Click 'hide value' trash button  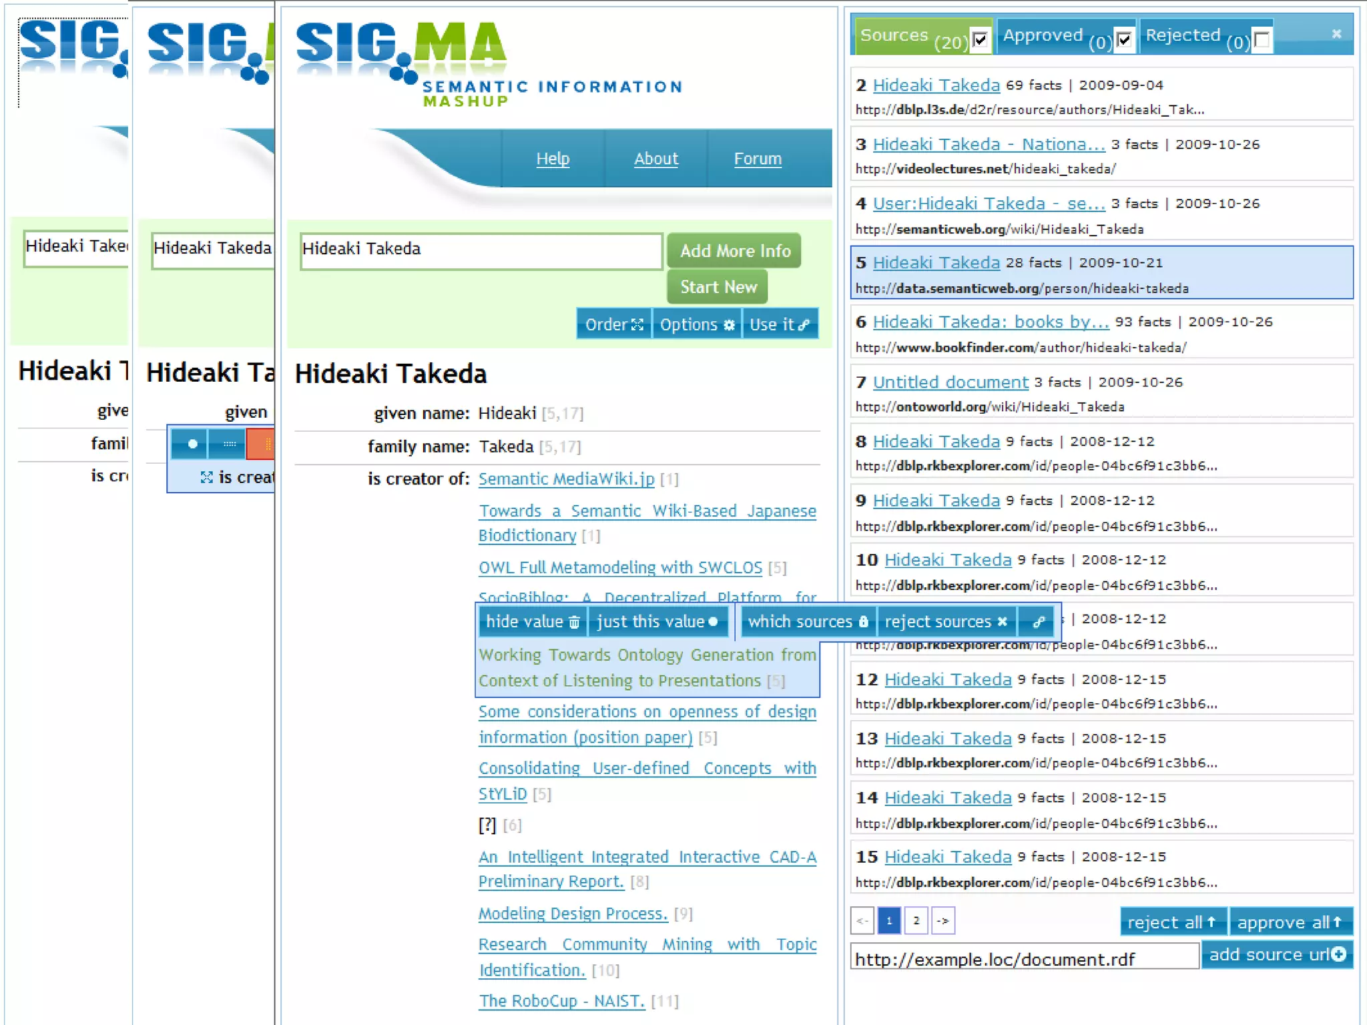click(x=532, y=622)
